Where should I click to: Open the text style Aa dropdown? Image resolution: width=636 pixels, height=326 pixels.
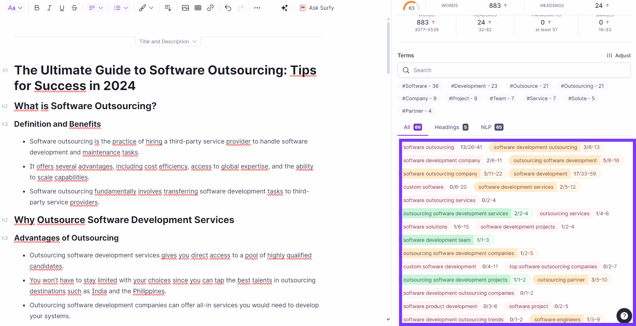point(16,8)
